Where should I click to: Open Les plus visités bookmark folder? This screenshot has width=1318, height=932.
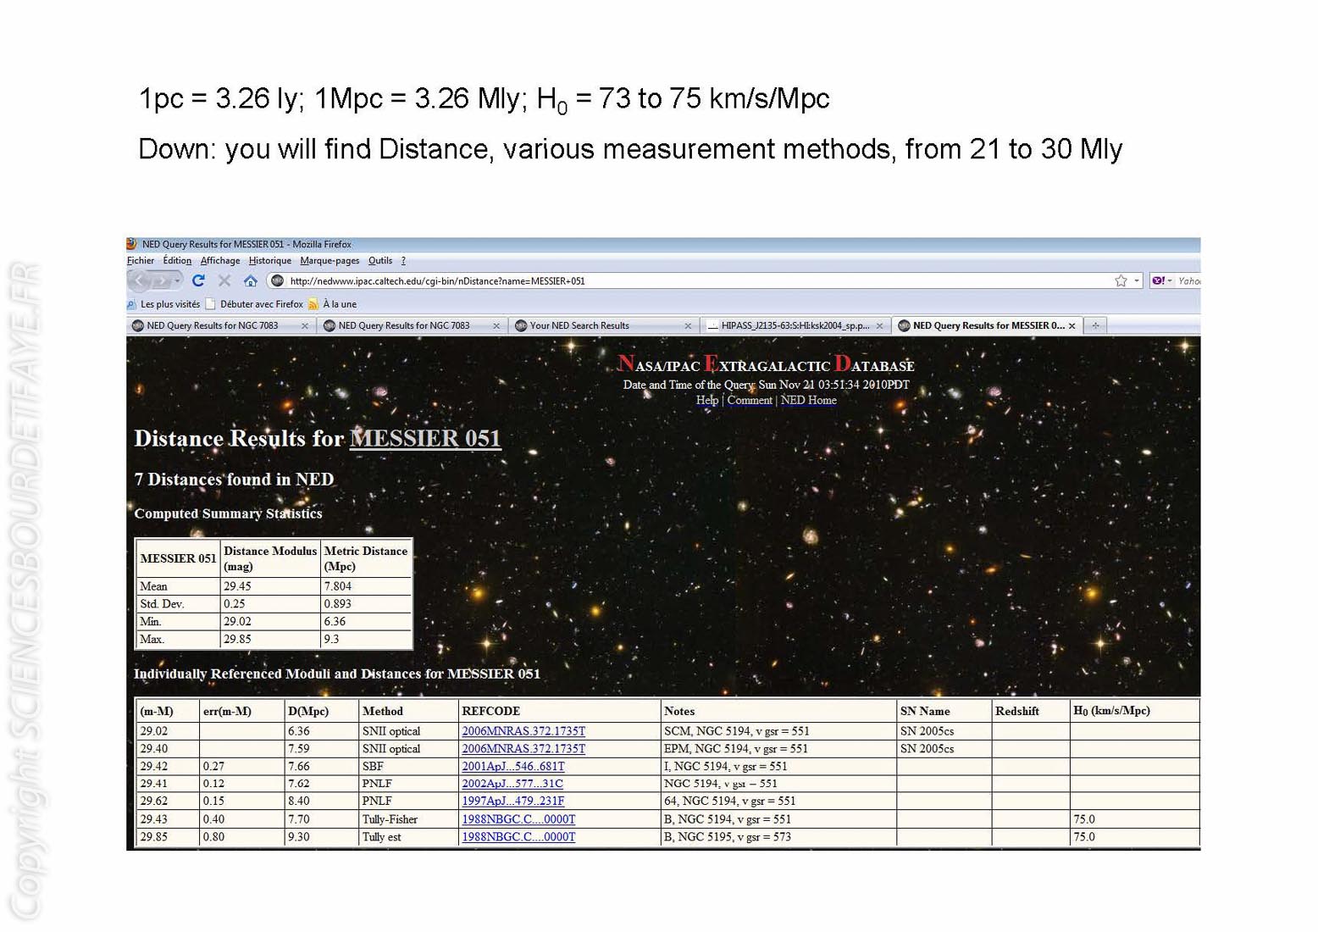[163, 304]
